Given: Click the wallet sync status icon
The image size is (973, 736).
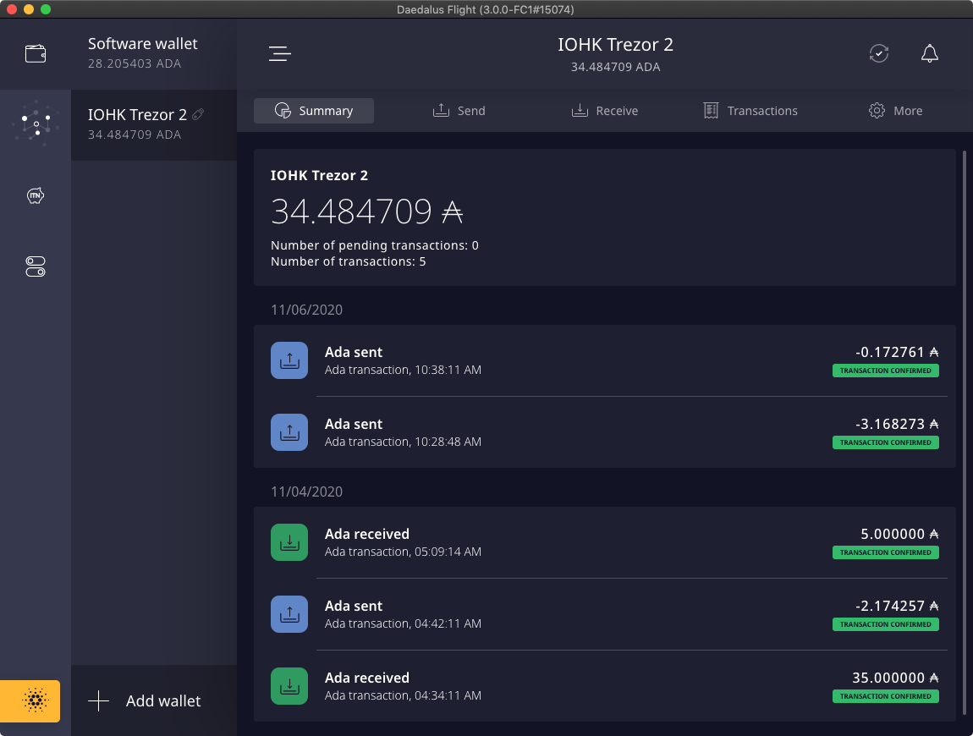Looking at the screenshot, I should coord(879,54).
